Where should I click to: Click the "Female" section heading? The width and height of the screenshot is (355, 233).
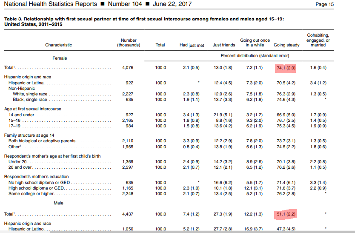(x=60, y=58)
